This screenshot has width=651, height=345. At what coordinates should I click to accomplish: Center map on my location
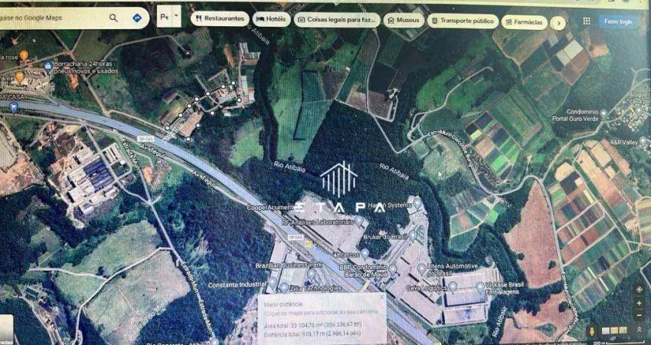point(639,289)
